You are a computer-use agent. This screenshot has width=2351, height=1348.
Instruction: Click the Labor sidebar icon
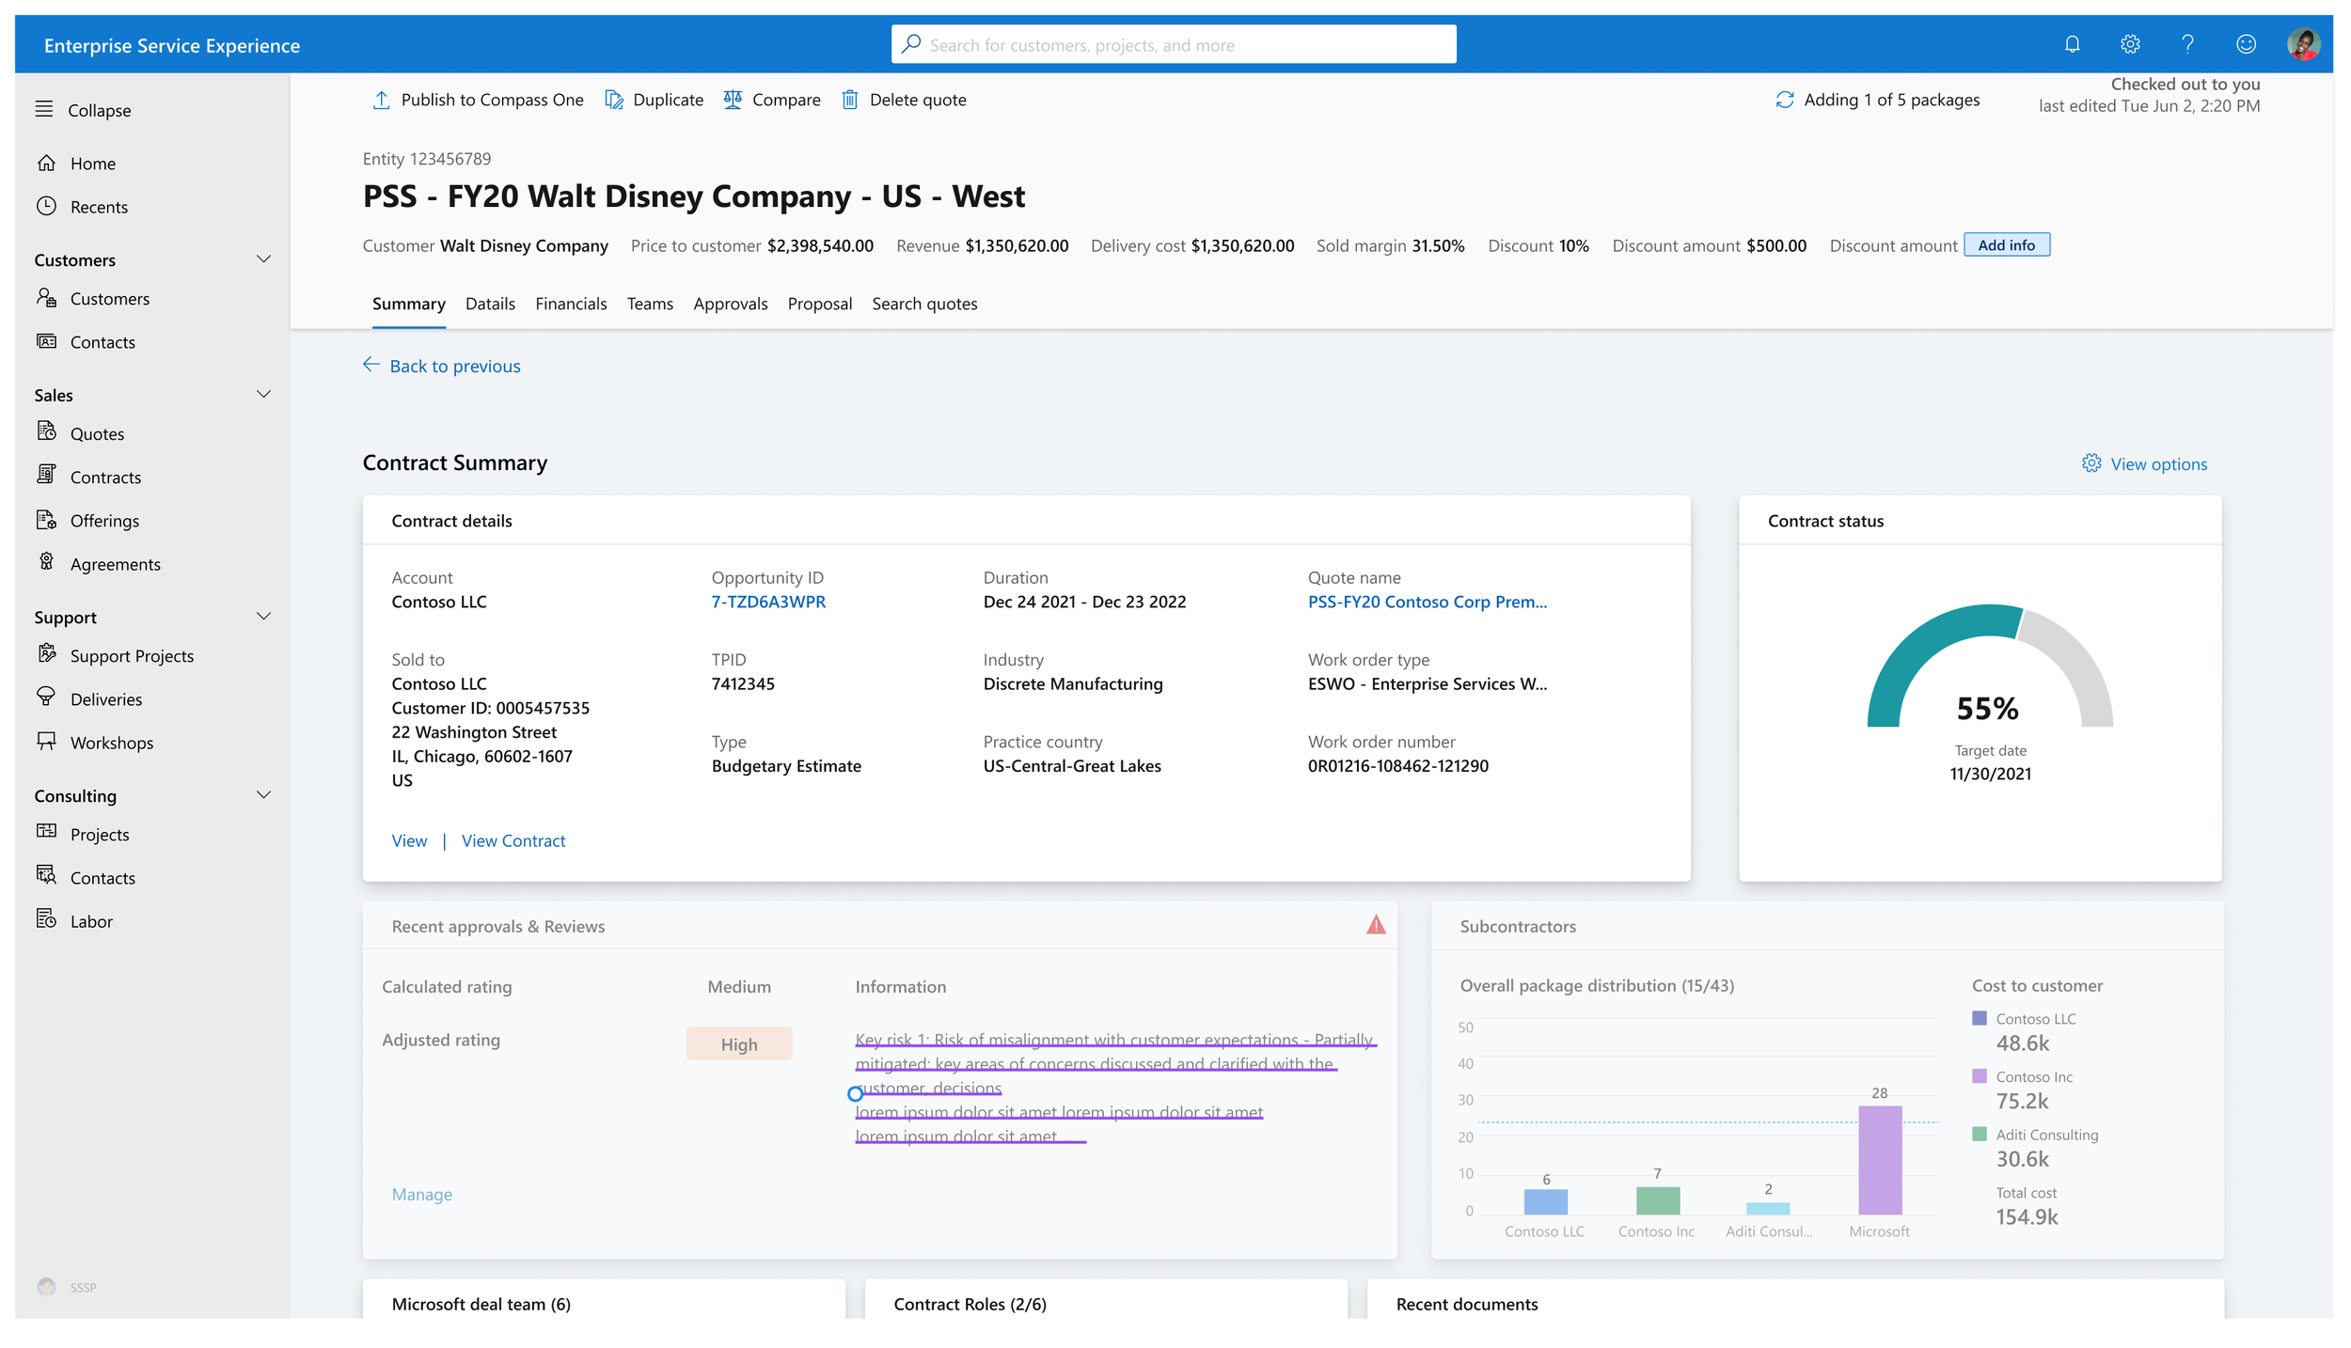tap(46, 919)
